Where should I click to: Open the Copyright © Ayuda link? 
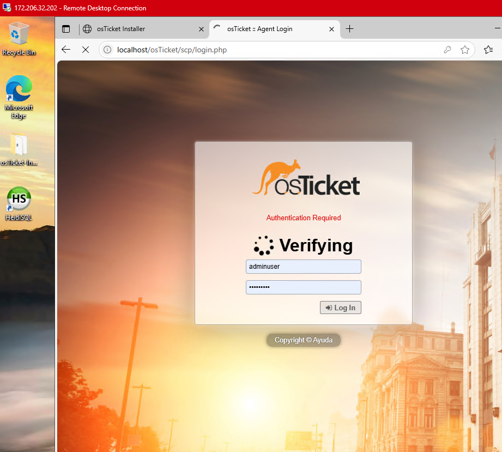coord(304,340)
